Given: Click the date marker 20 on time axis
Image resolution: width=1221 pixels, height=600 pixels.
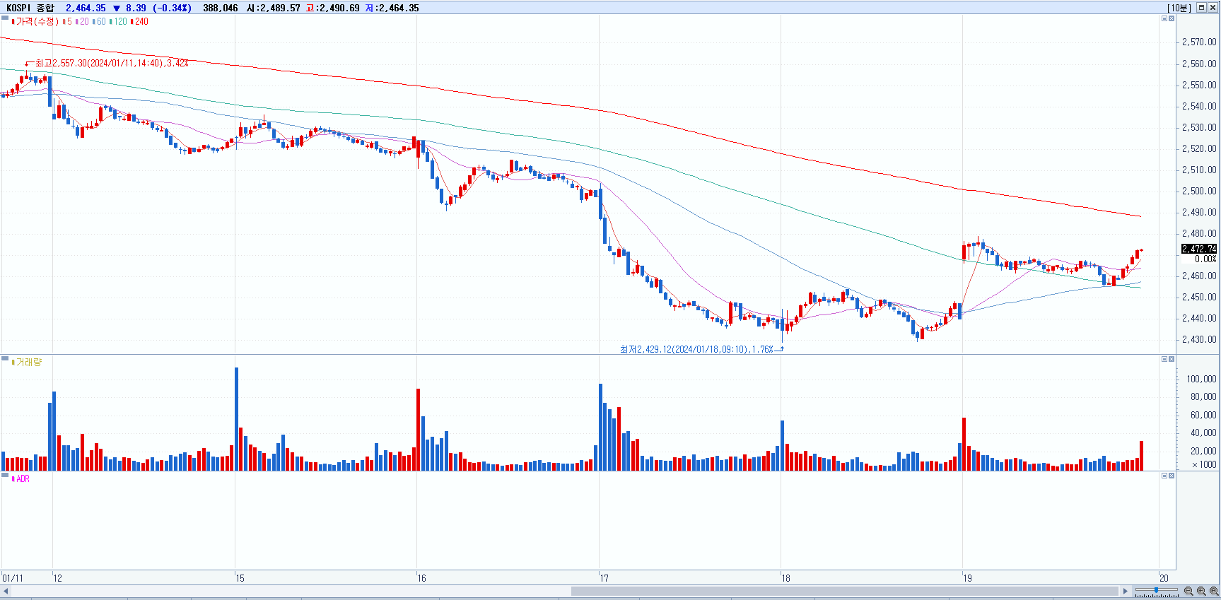Looking at the screenshot, I should tap(1164, 578).
